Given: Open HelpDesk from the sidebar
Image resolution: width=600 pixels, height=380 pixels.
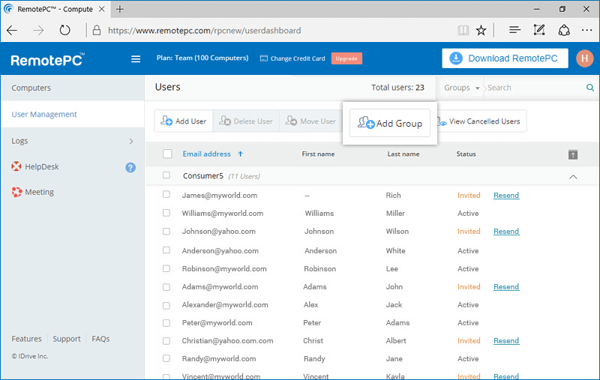Looking at the screenshot, I should click(35, 166).
